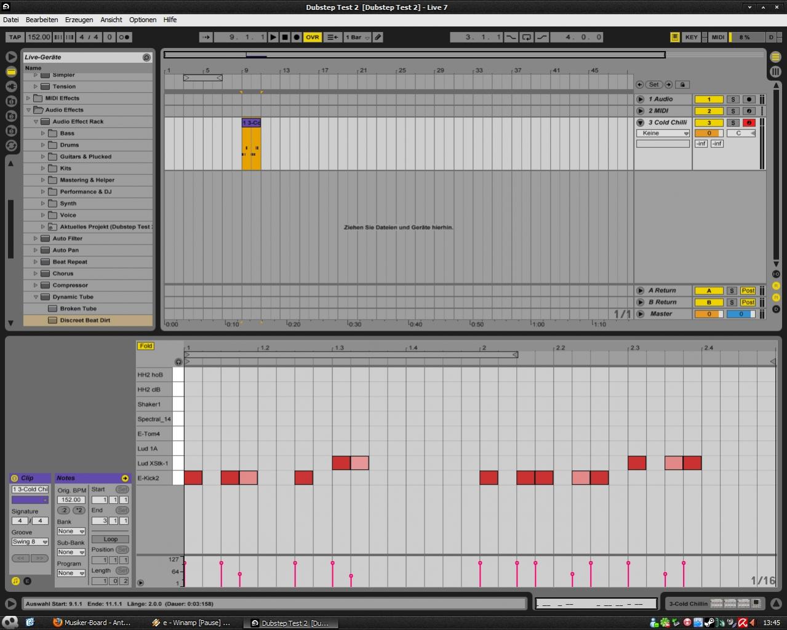Solo the 3 Cold Chilli track
Image resolution: width=787 pixels, height=630 pixels.
(x=732, y=123)
